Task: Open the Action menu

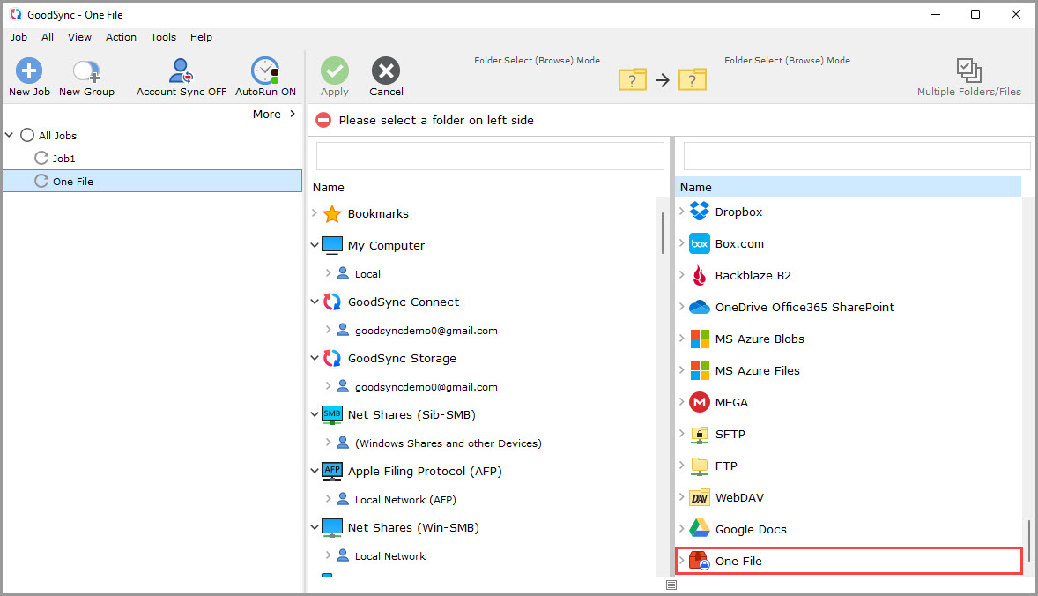Action: point(121,37)
